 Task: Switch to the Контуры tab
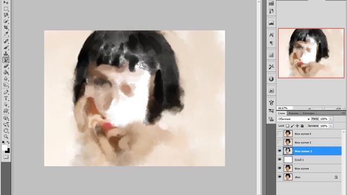[x=309, y=113]
